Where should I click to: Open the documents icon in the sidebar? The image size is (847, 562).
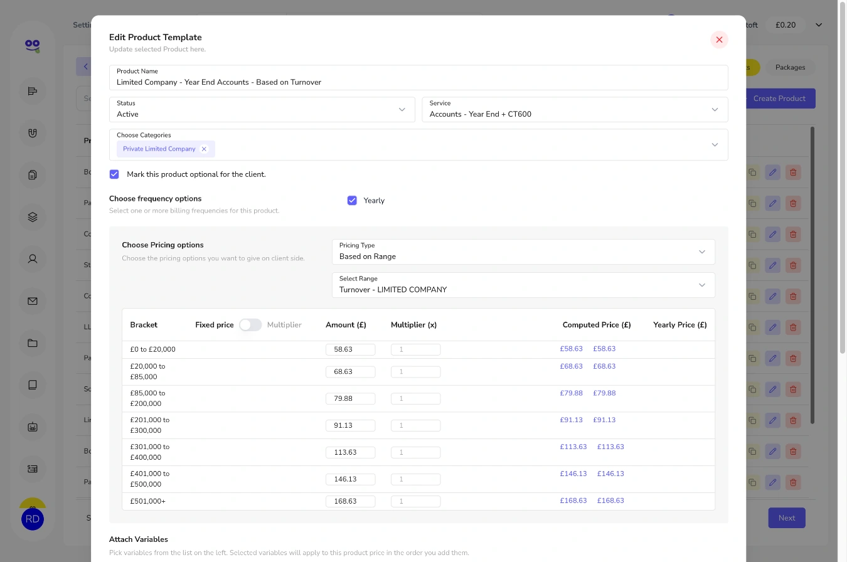click(33, 175)
